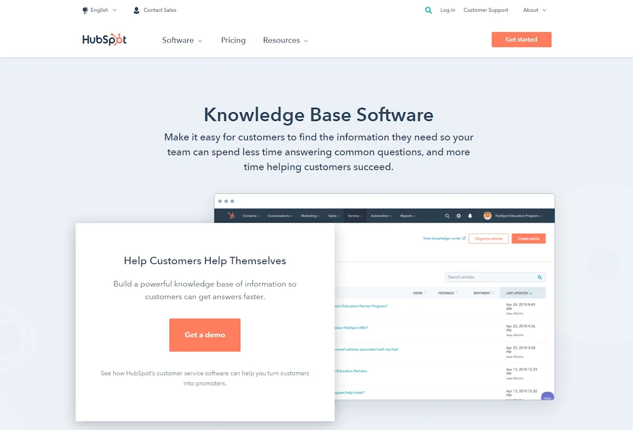Open the Customer Support link

(486, 10)
